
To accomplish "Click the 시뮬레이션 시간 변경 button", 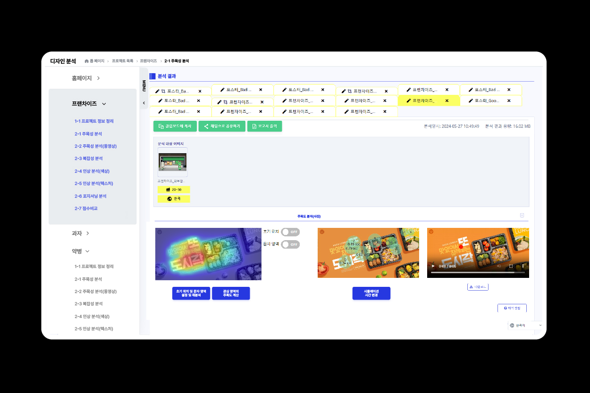I will [x=371, y=293].
